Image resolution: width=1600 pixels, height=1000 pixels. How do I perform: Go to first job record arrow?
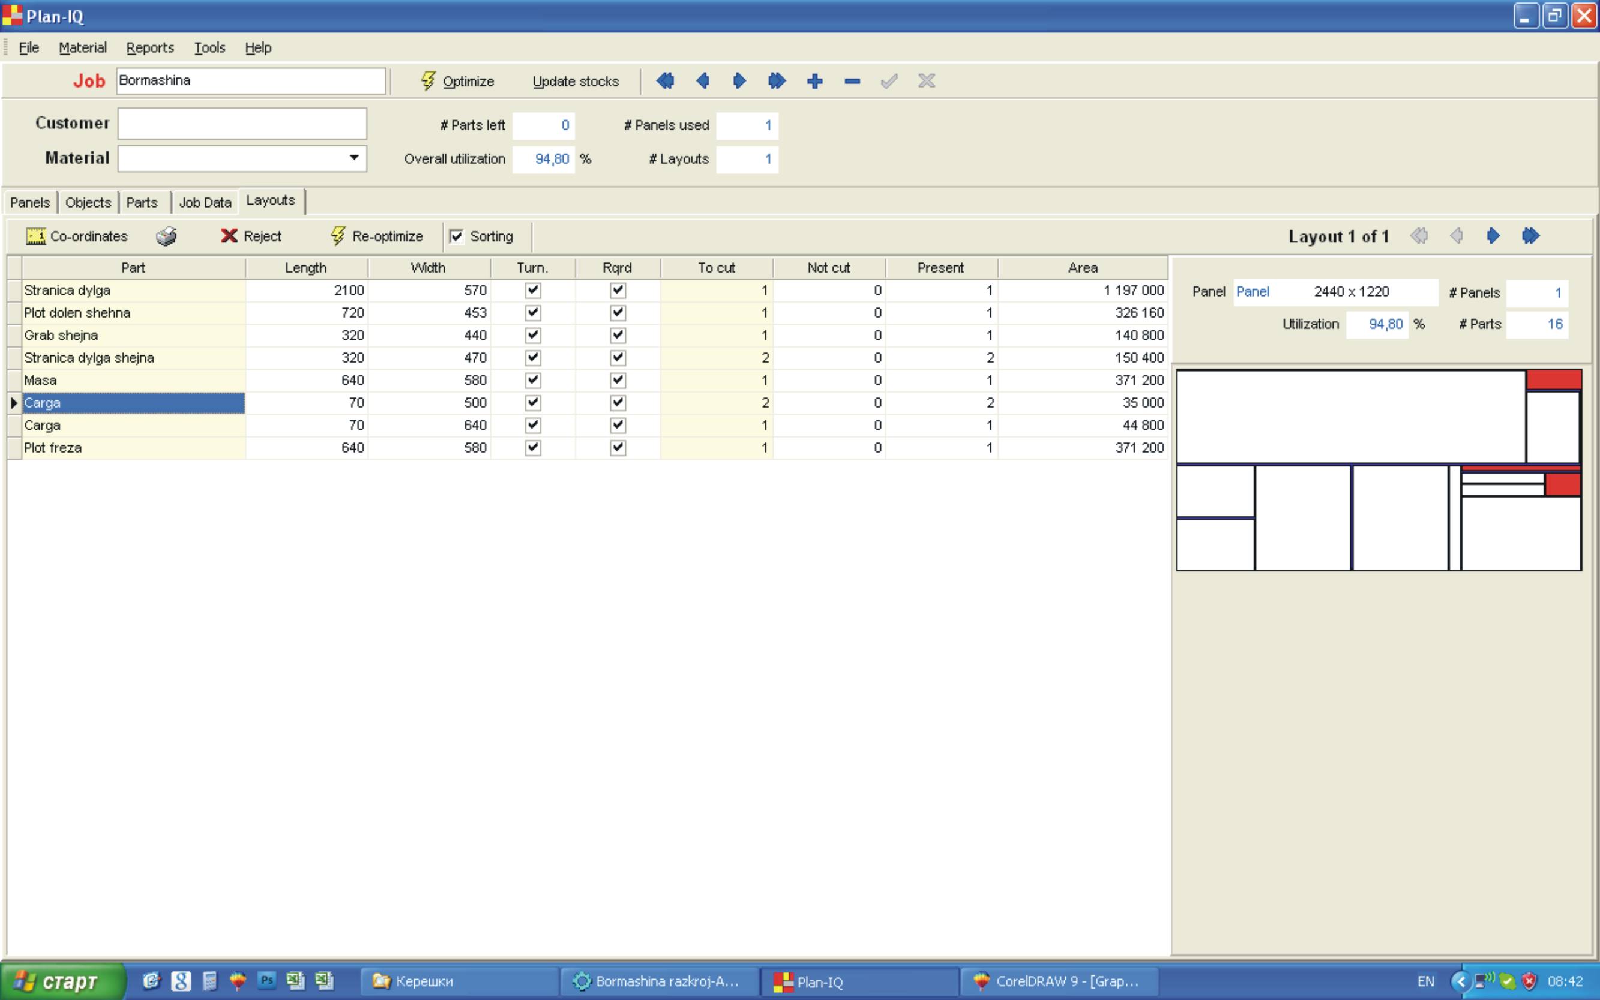coord(665,82)
